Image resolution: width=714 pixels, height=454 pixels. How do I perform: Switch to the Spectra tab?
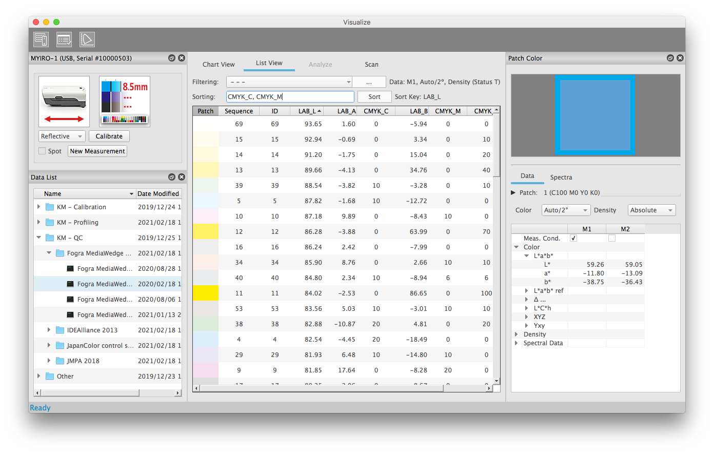tap(561, 177)
